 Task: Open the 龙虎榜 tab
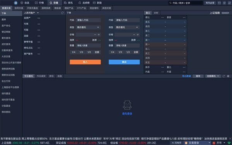[x=84, y=3]
